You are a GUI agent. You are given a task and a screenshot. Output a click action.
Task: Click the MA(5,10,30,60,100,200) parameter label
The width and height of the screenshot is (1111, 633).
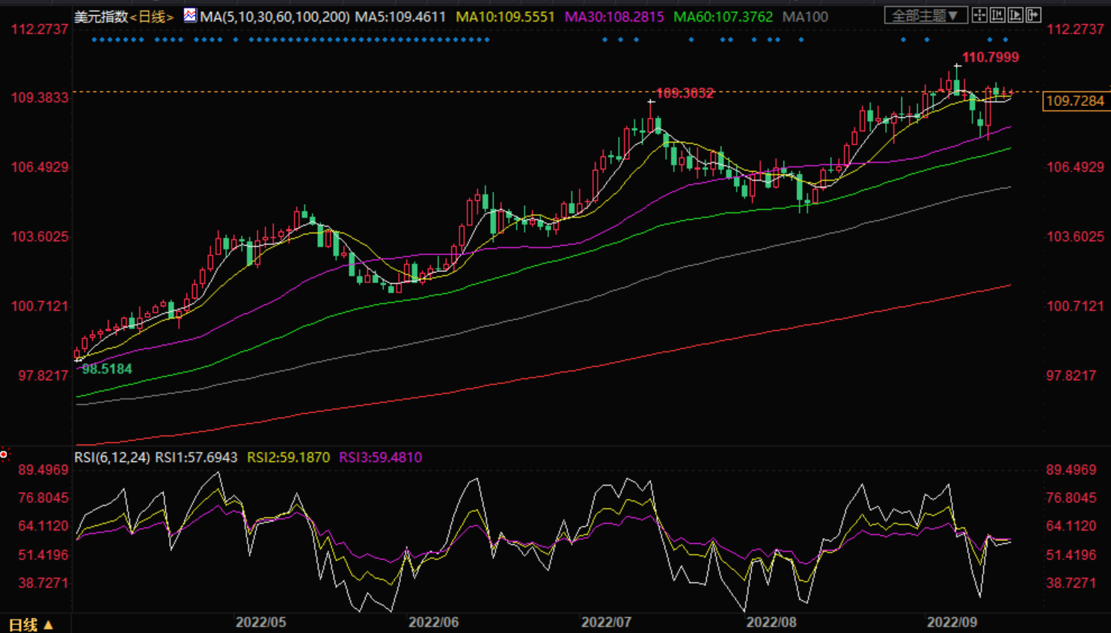click(x=275, y=16)
